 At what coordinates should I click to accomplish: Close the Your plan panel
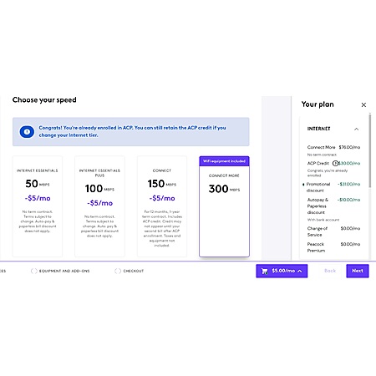coord(363,104)
